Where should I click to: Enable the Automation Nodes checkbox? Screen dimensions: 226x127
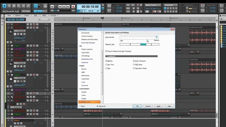tap(134, 68)
